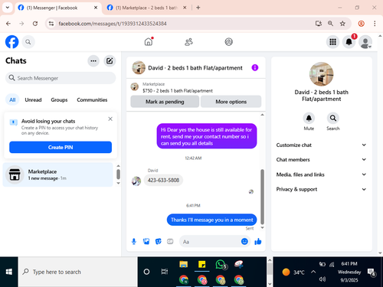Expand Chat members section
This screenshot has width=383, height=287.
pos(321,160)
